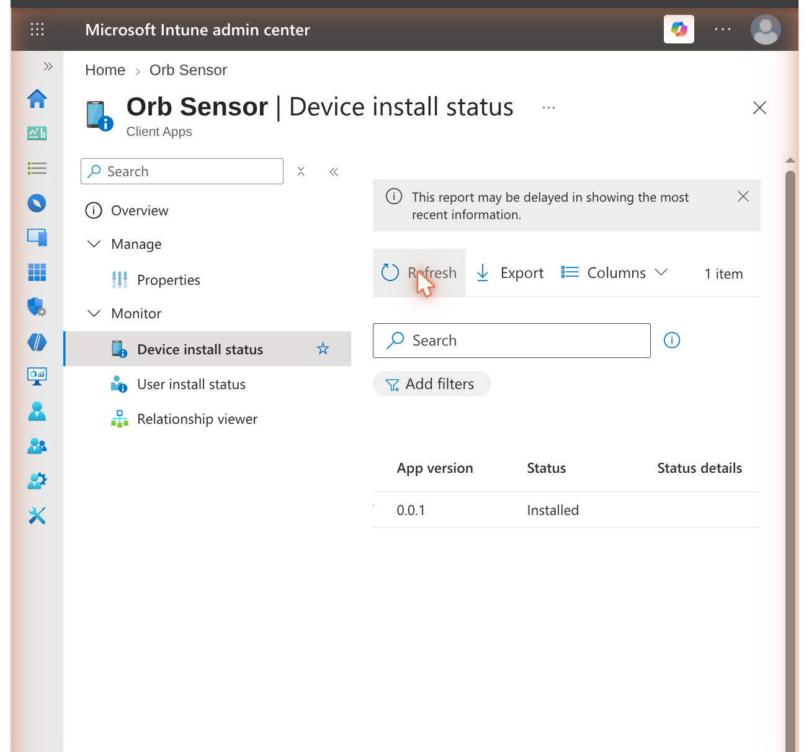Click the Orb Sensor breadcrumb link
The image size is (809, 752).
click(188, 70)
